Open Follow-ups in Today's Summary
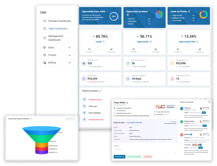The image size is (217, 166). point(93,106)
